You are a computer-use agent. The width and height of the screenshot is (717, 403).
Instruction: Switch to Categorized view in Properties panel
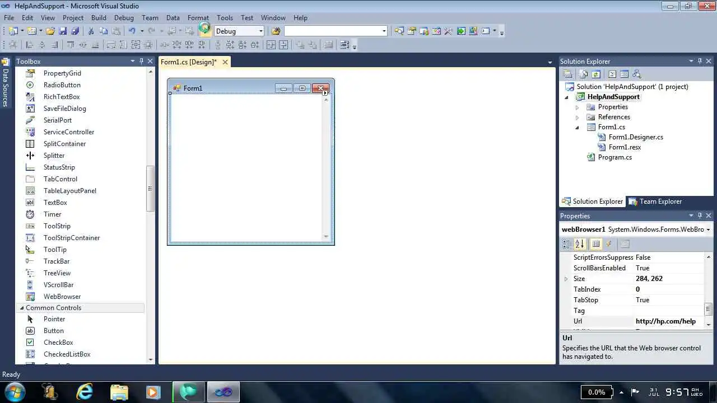coord(567,243)
